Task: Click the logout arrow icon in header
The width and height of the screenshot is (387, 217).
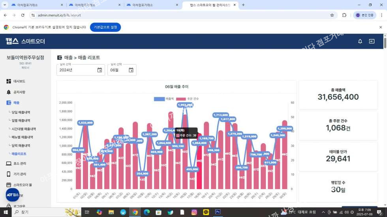Action: point(372,41)
